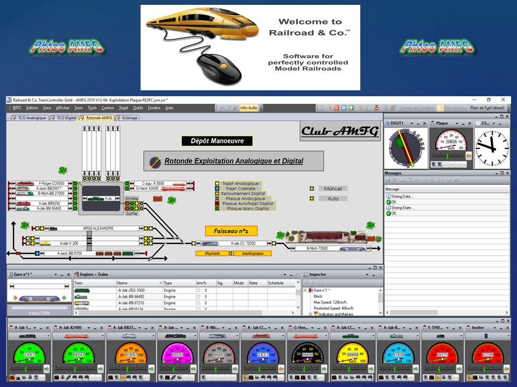
Task: Click speed slider on G-Hen throttle
Action: pyautogui.click(x=304, y=369)
